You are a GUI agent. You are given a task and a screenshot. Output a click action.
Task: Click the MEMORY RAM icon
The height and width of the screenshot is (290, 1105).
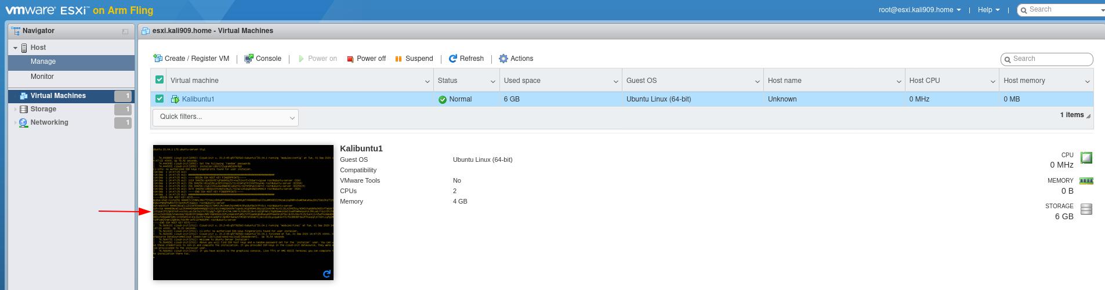pos(1086,181)
